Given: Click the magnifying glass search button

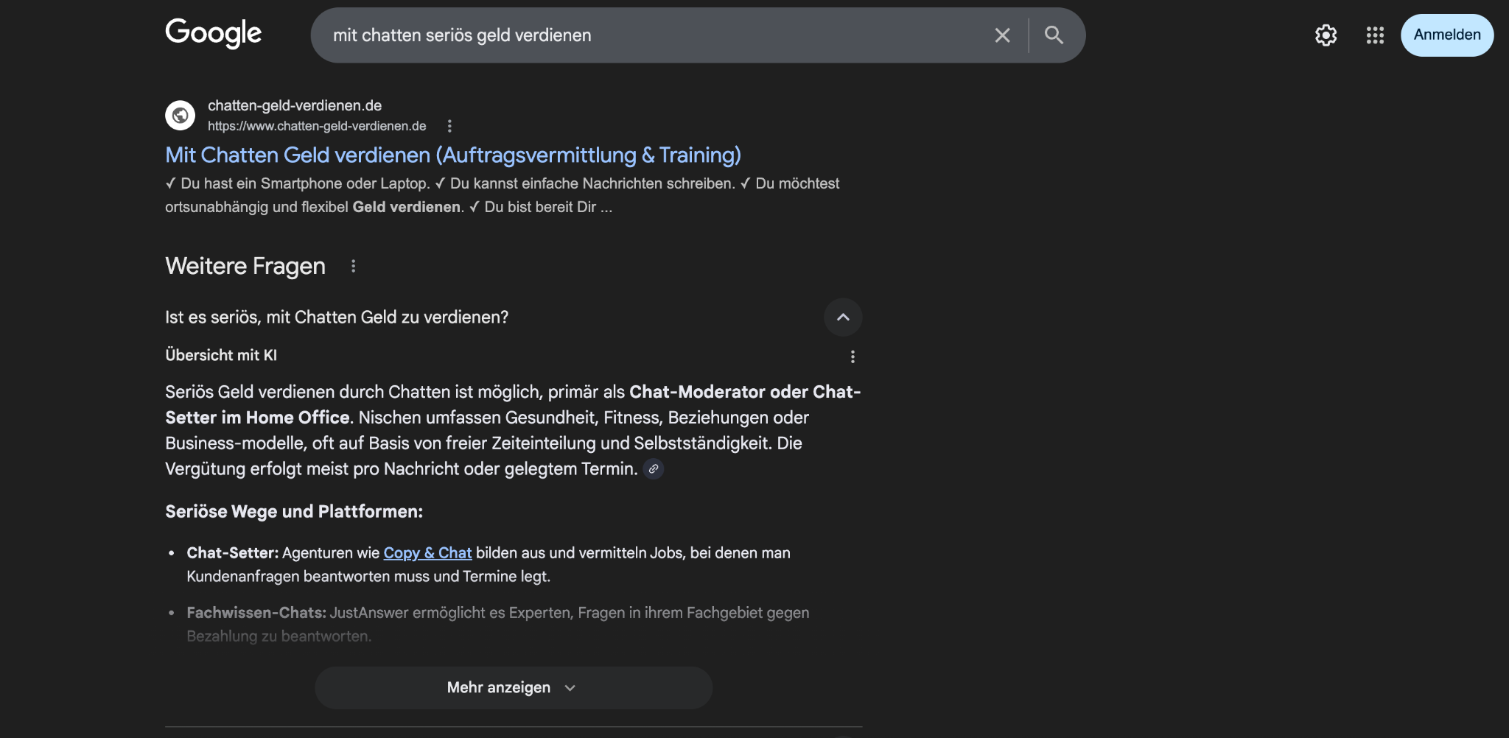Looking at the screenshot, I should click(1054, 35).
